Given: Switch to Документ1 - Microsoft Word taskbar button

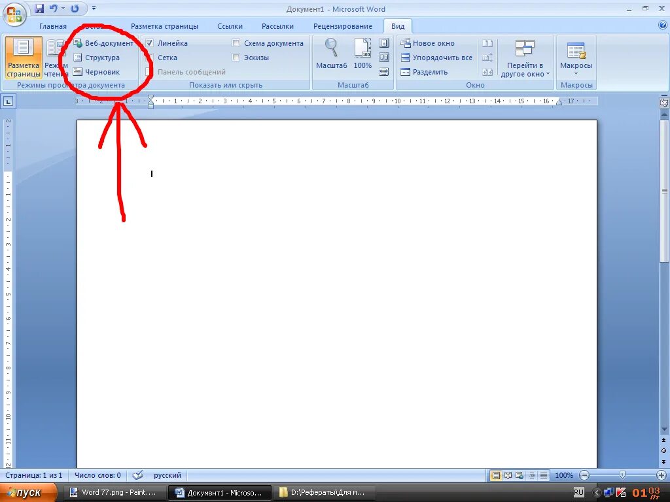Looking at the screenshot, I should [x=219, y=493].
